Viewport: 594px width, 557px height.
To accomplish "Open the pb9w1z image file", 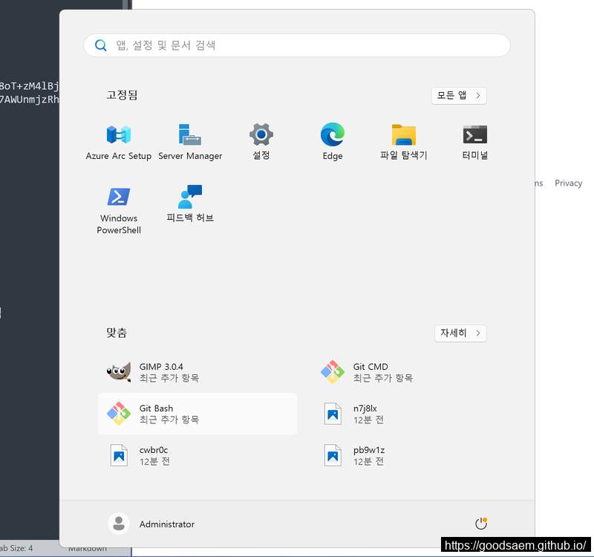I will pos(411,455).
